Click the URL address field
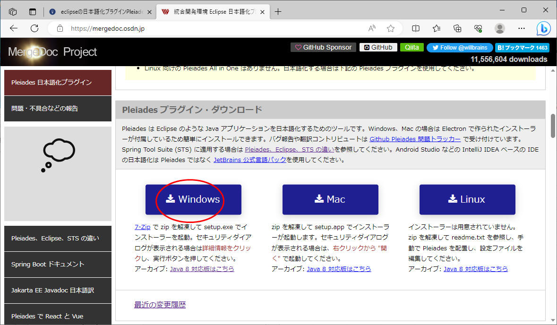The height and width of the screenshot is (325, 557). click(x=213, y=28)
